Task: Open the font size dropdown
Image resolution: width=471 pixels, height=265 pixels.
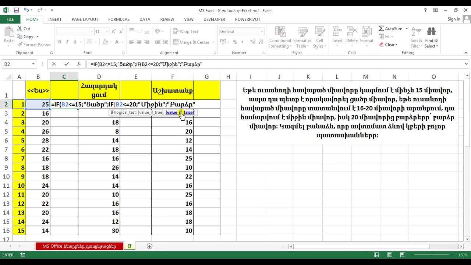Action: [107, 32]
